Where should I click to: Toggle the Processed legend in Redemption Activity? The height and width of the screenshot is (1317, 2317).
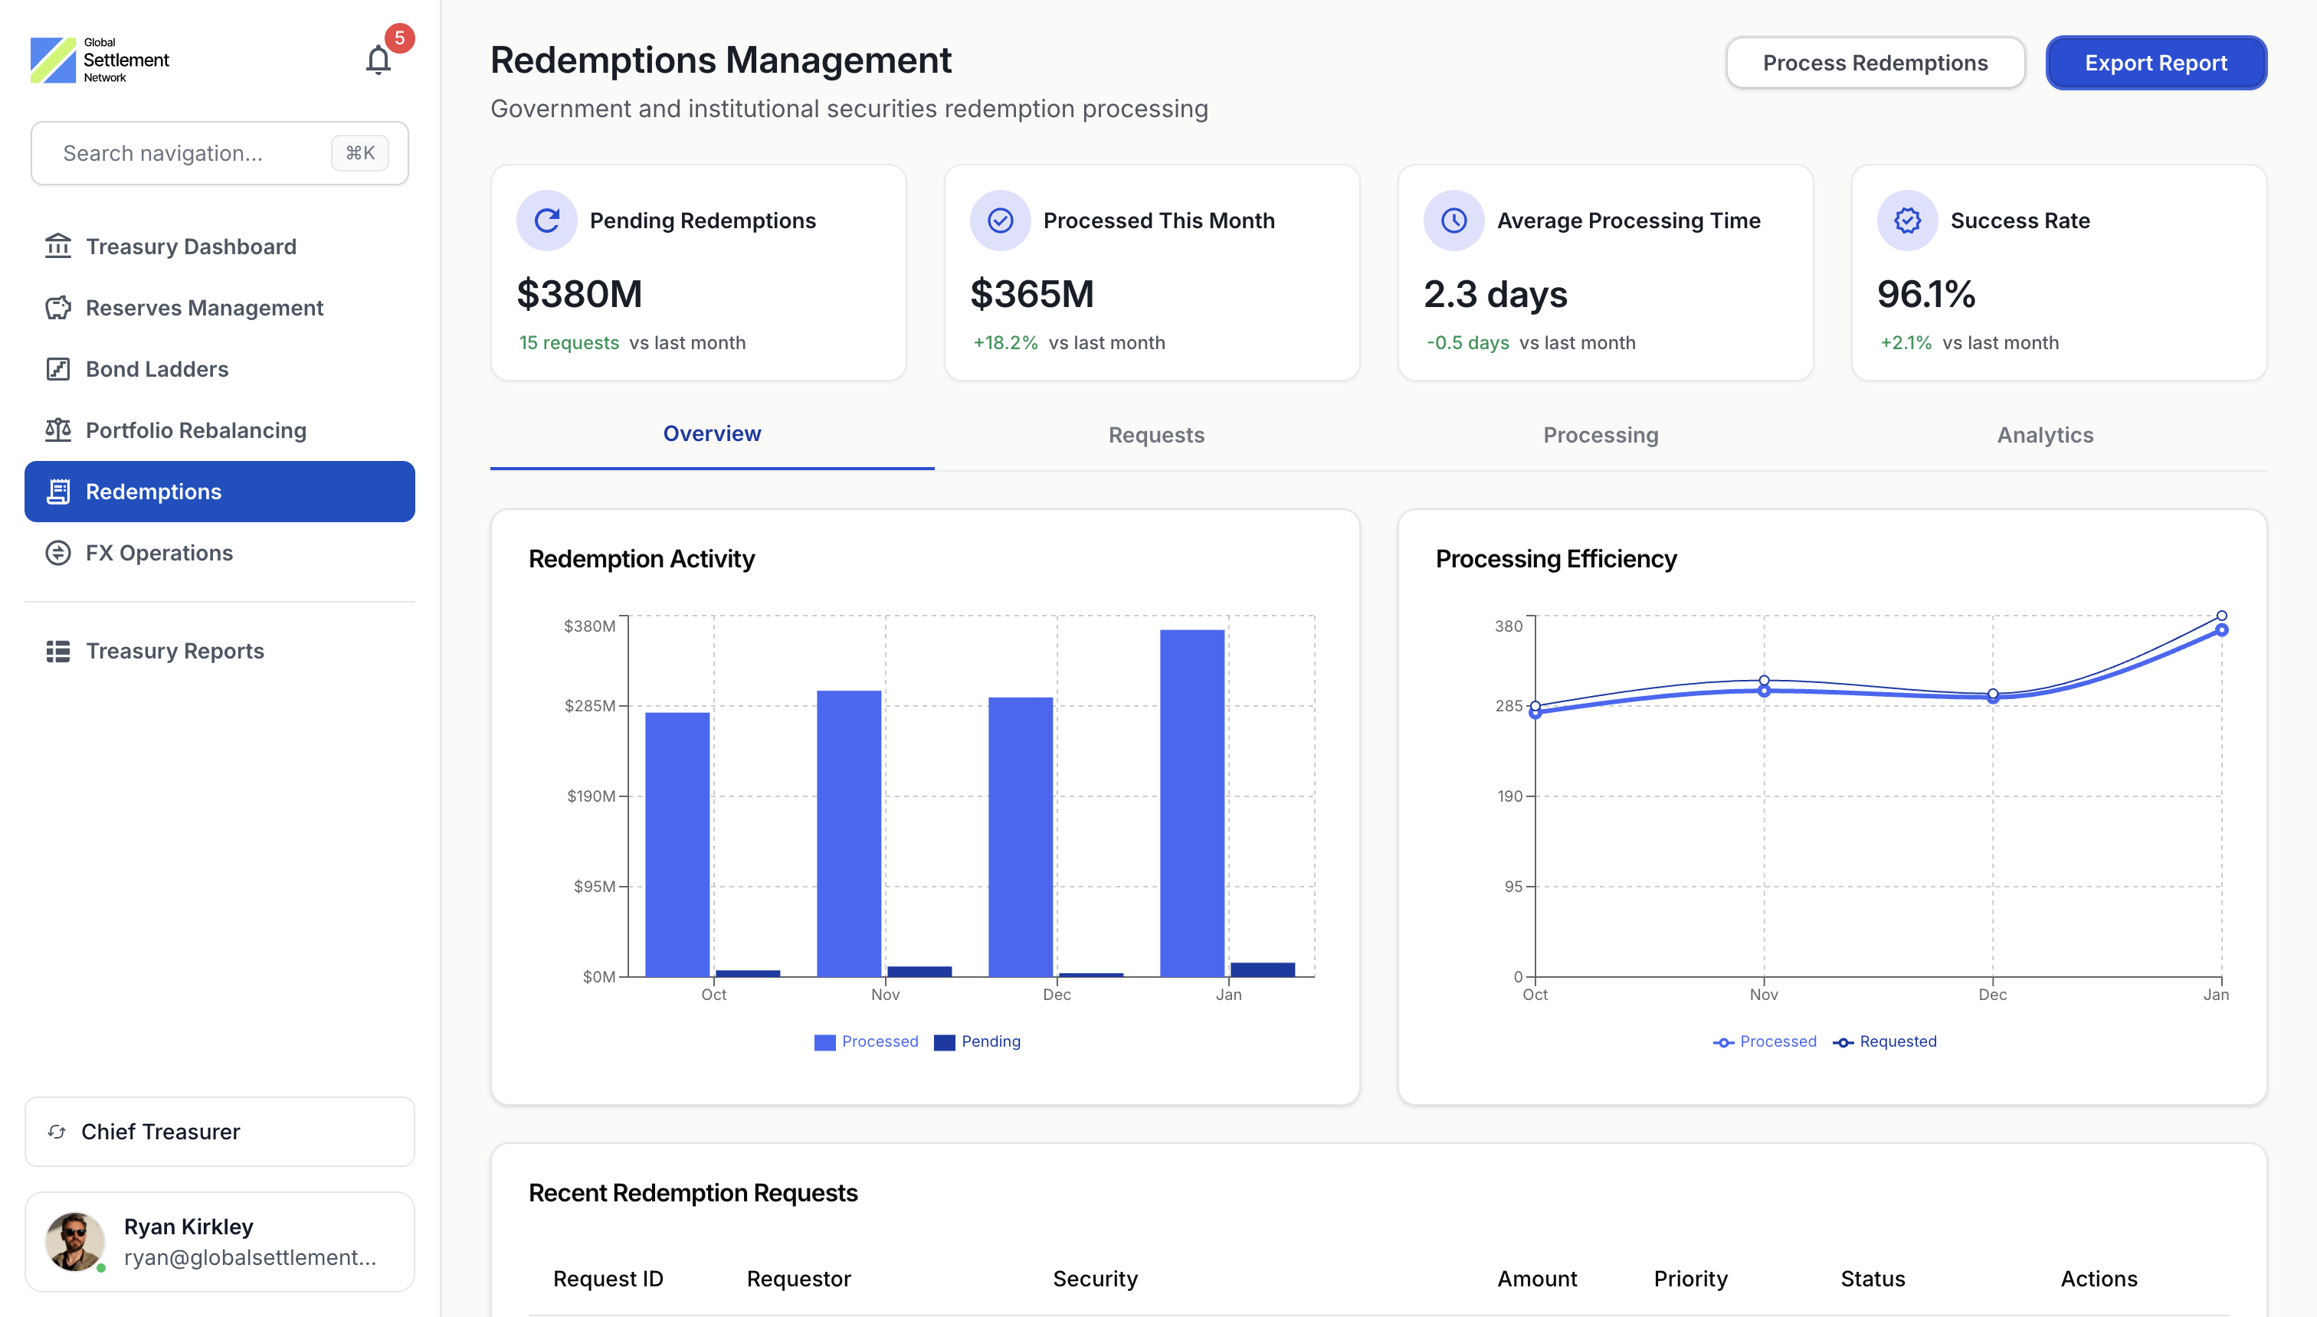[866, 1041]
